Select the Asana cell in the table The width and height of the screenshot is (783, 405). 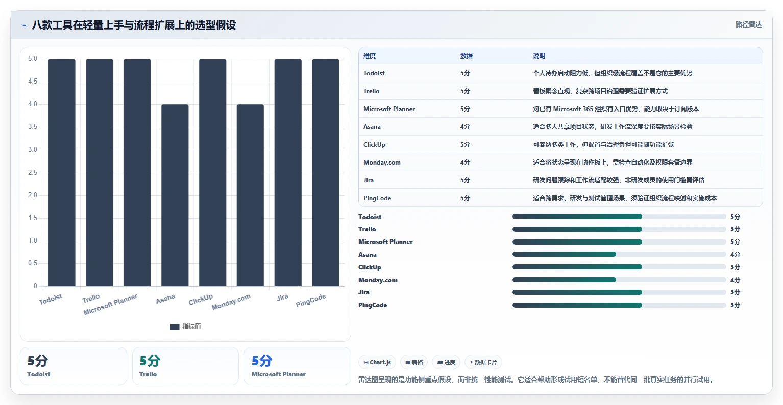click(372, 127)
